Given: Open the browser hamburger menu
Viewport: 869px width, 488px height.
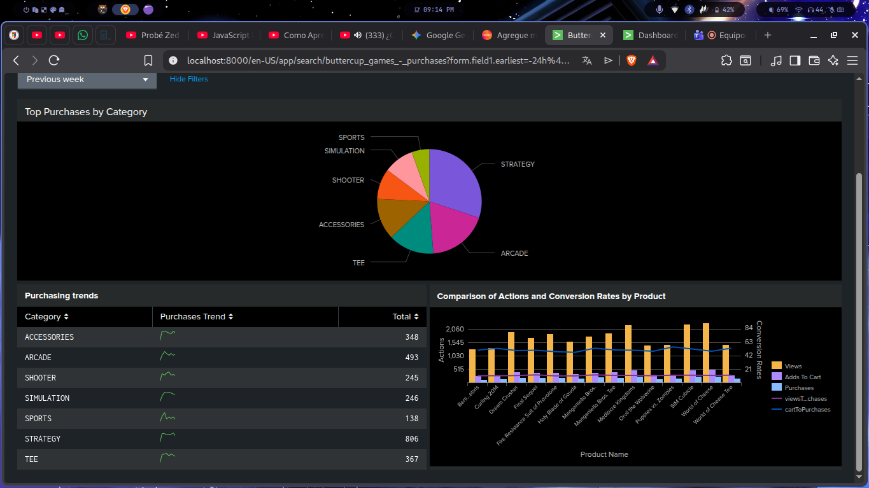Looking at the screenshot, I should [852, 60].
